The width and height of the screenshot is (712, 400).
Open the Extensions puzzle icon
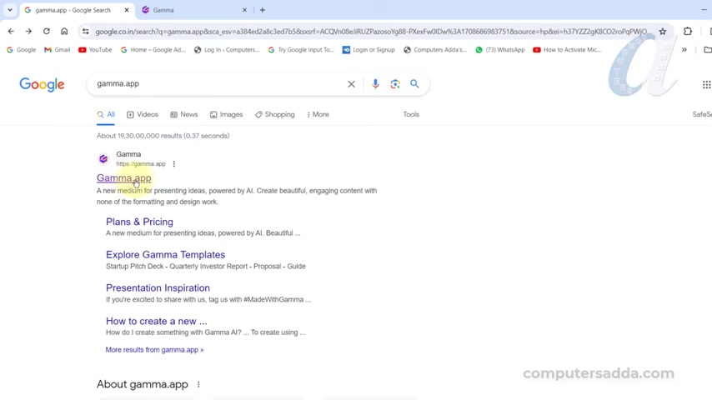click(688, 32)
